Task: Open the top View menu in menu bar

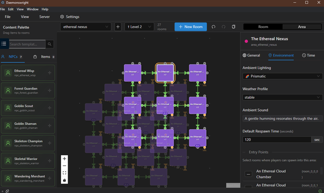Action: tap(20, 9)
